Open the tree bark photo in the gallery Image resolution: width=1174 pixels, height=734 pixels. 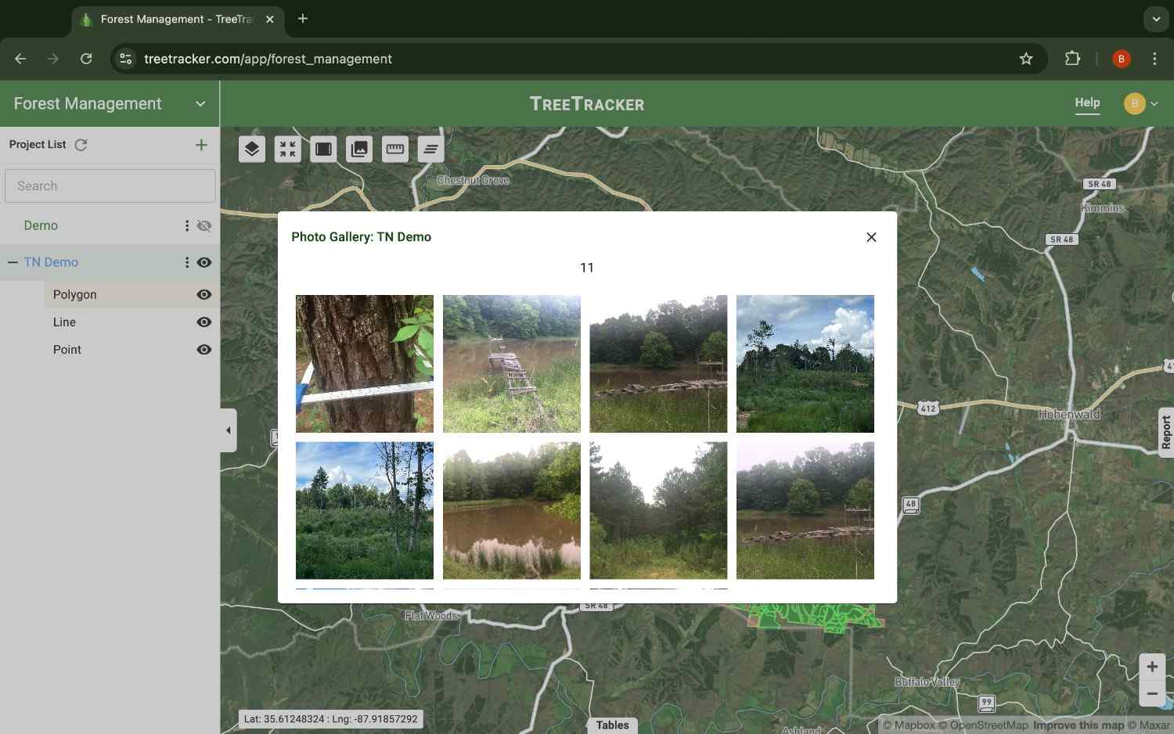coord(364,363)
